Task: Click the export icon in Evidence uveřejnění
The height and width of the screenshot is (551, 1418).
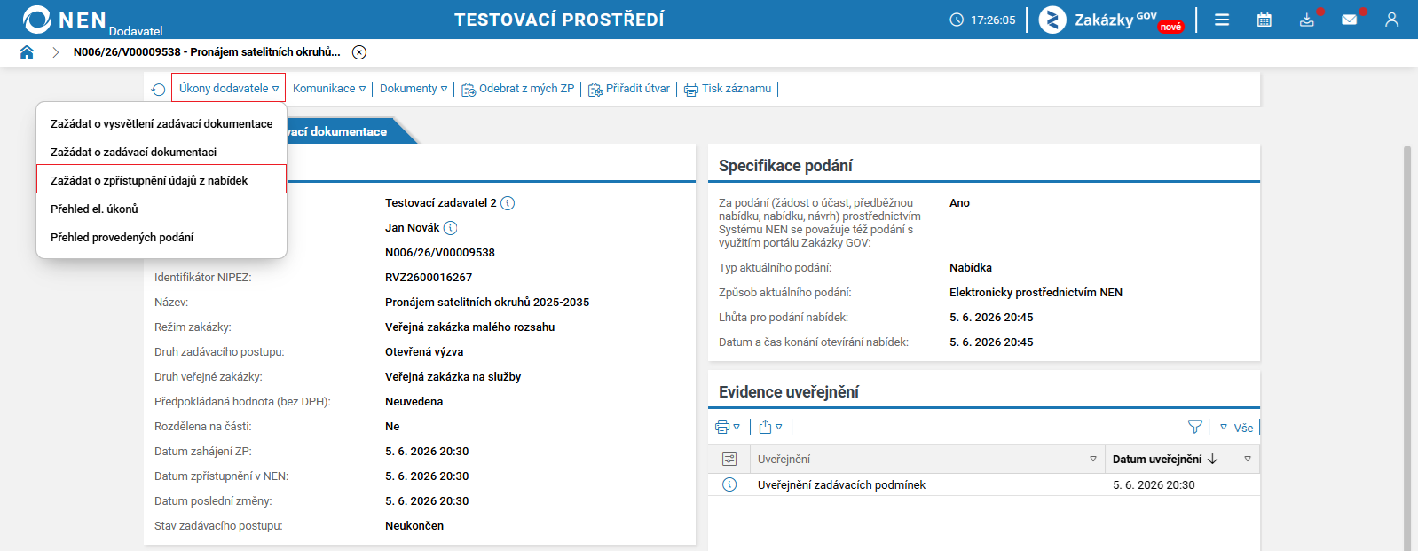Action: (x=765, y=427)
